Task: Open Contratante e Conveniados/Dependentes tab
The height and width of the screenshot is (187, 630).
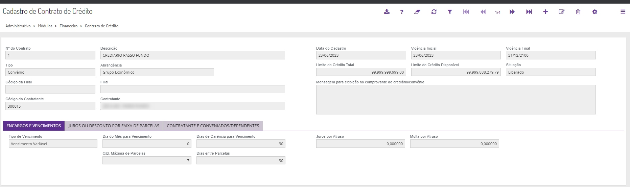Action: [213, 126]
